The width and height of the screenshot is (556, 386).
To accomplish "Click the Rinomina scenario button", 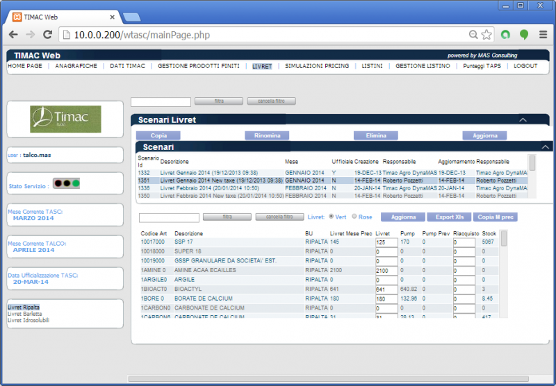I will click(267, 136).
